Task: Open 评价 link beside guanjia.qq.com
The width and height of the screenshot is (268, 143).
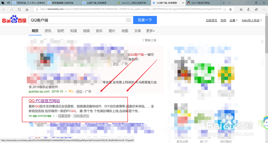Action: [79, 92]
